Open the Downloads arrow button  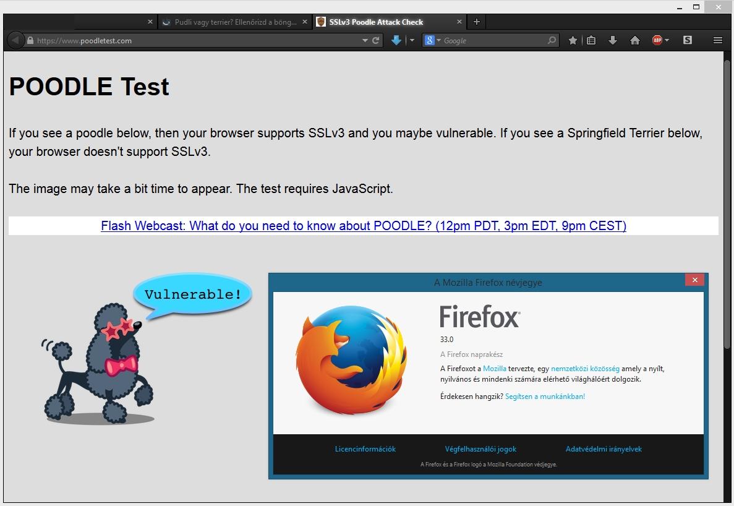click(613, 40)
